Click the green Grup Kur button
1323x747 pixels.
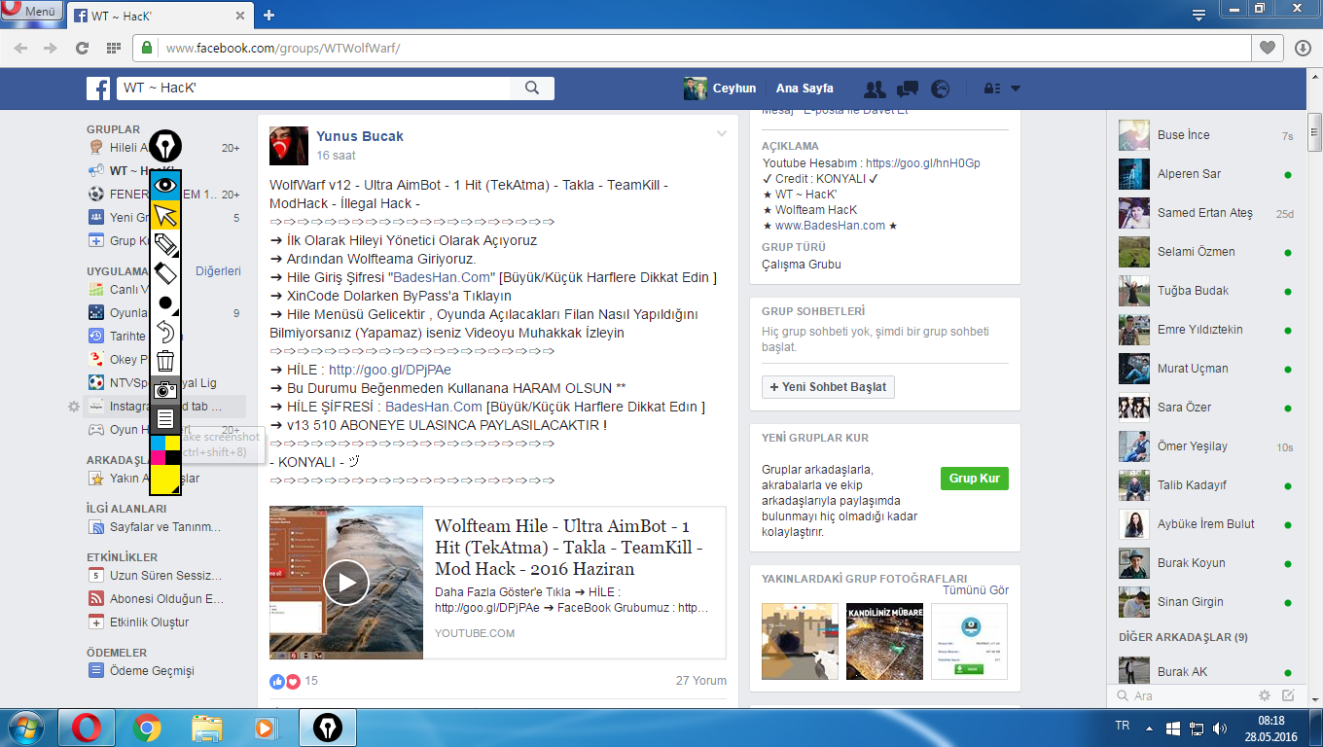point(975,479)
